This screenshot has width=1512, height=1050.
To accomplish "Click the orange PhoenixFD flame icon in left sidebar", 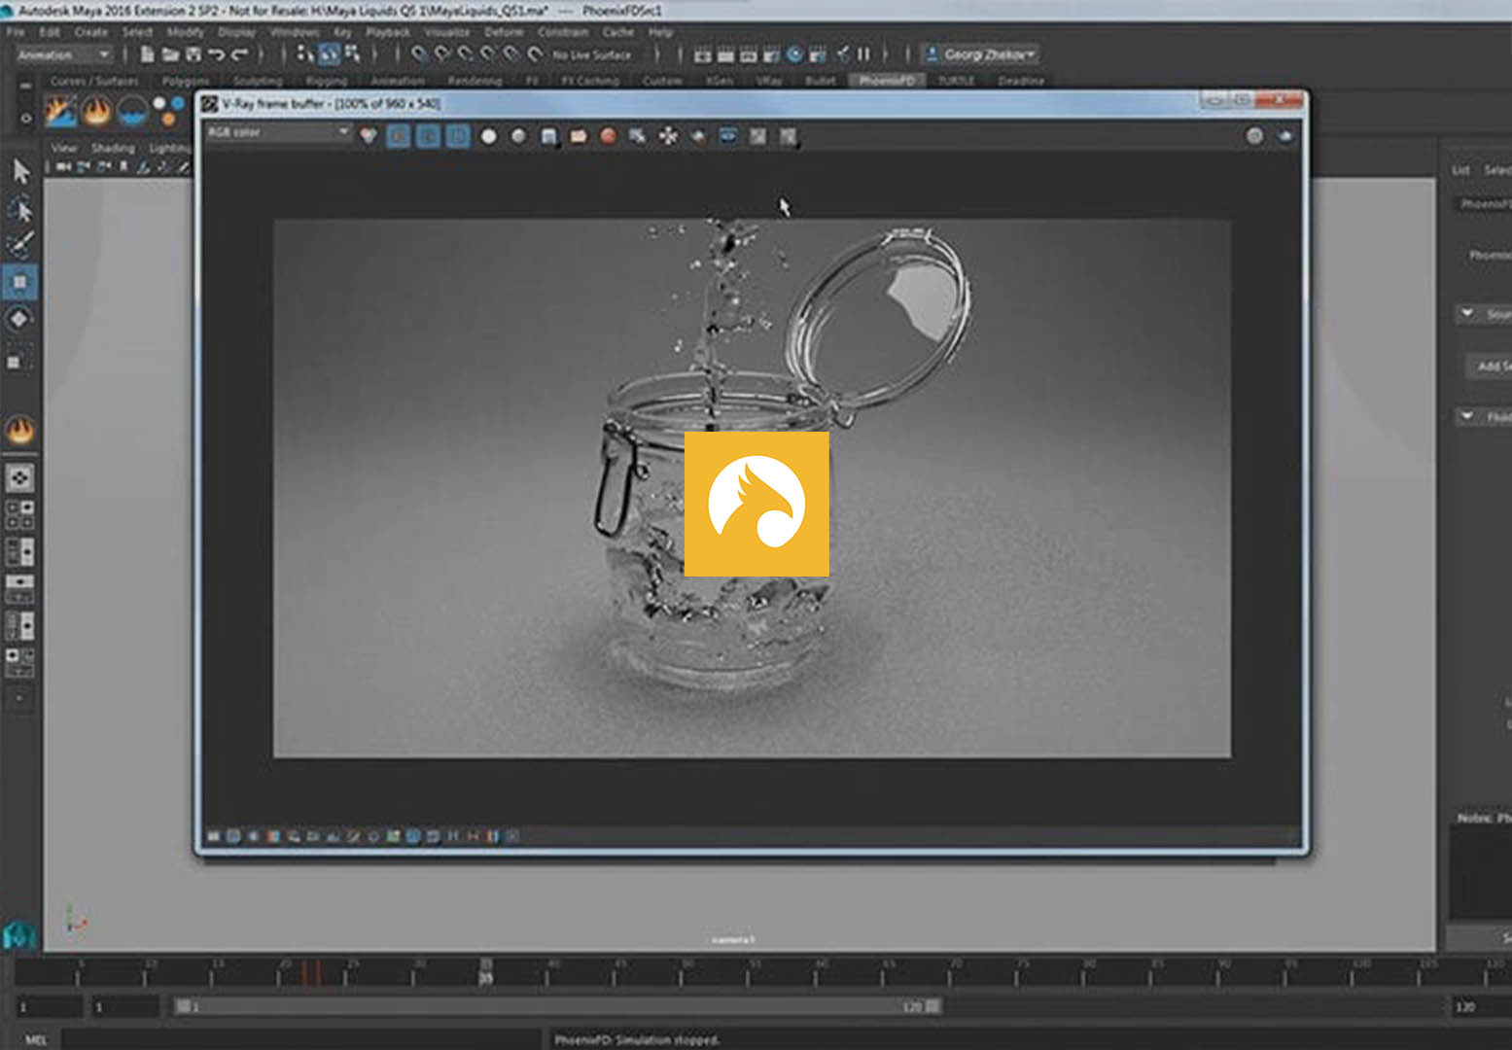I will 20,430.
